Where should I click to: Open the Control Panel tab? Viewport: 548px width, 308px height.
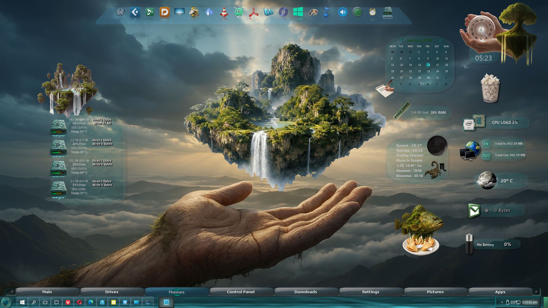click(x=241, y=292)
